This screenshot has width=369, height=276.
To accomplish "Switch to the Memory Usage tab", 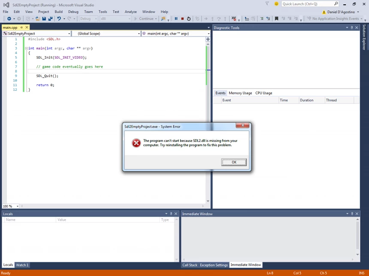I will pos(240,93).
